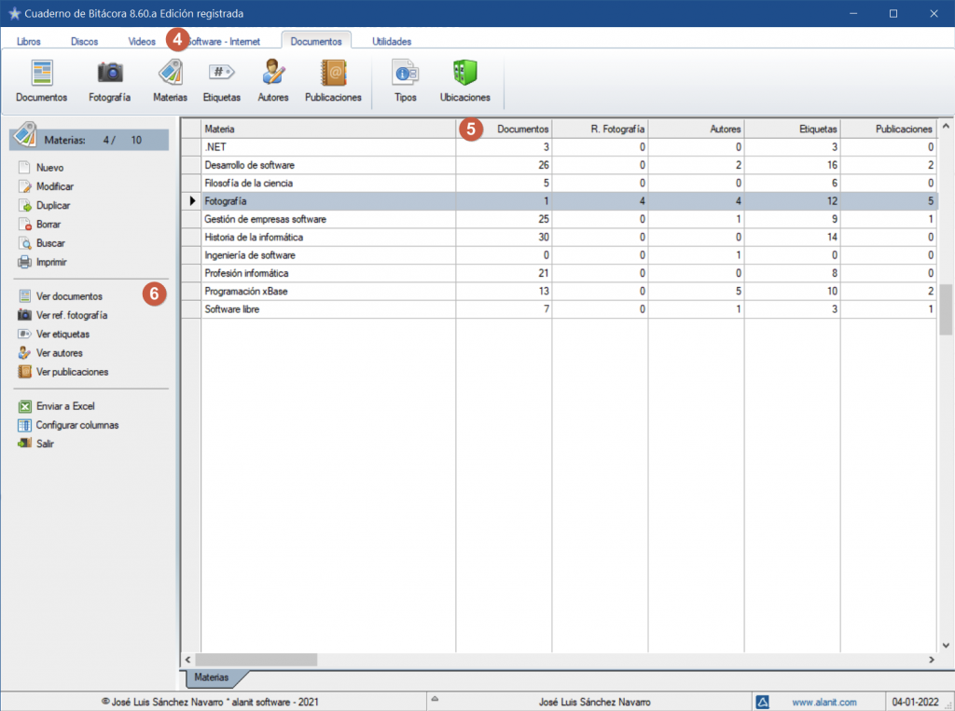Viewport: 955px width, 711px height.
Task: Switch to the Libros tab
Action: tap(29, 41)
